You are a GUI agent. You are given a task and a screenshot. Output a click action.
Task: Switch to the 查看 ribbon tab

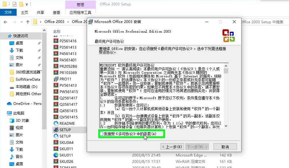coord(57,12)
